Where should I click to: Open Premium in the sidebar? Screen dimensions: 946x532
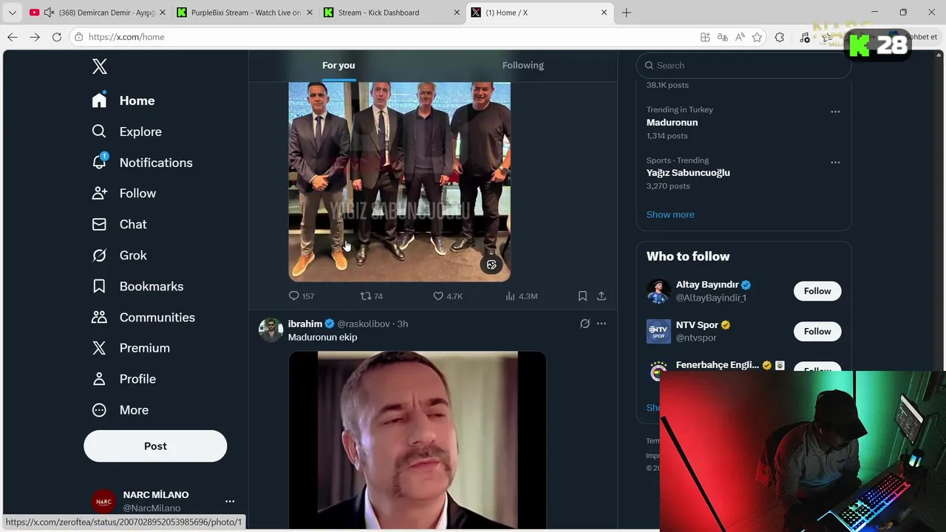point(131,348)
